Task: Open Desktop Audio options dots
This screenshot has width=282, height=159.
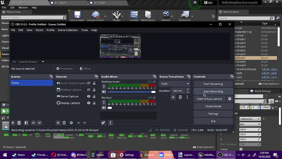Action: [x=104, y=86]
